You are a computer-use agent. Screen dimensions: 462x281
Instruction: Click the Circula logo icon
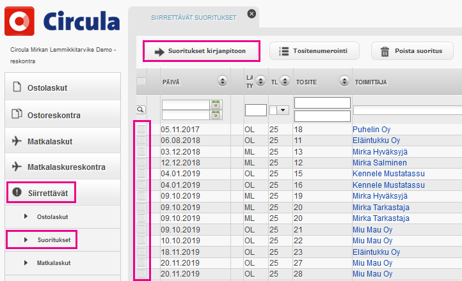[20, 22]
